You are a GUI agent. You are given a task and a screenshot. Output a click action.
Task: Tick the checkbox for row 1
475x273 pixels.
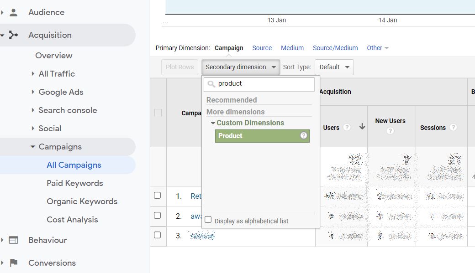158,196
